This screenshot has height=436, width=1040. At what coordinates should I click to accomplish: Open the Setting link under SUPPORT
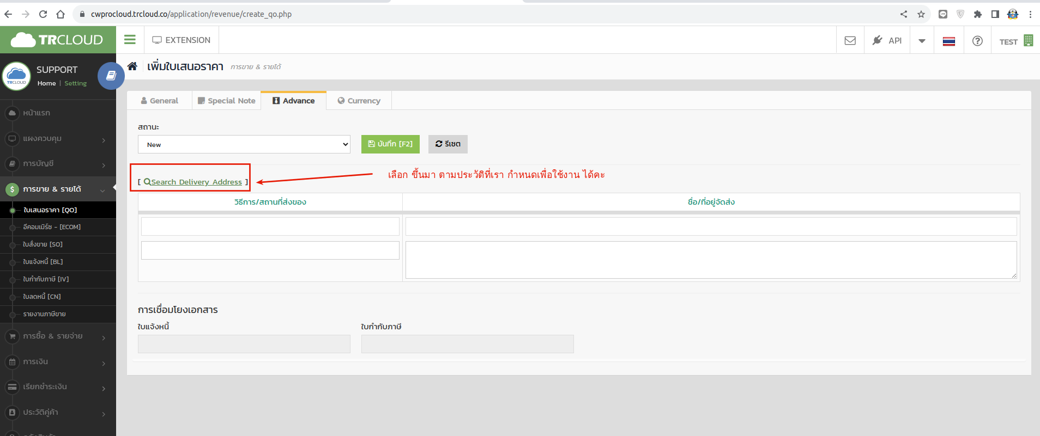(x=75, y=83)
